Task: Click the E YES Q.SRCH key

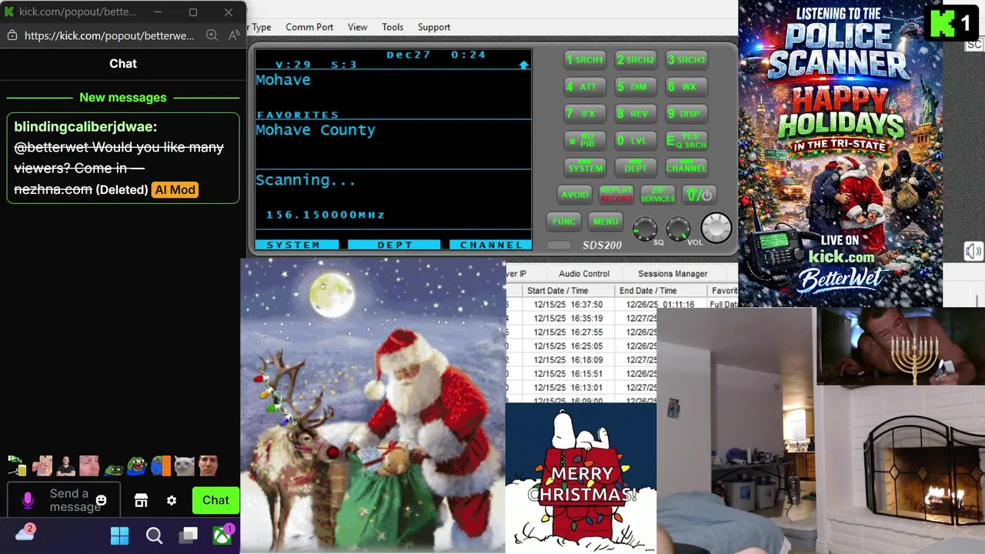Action: [686, 141]
